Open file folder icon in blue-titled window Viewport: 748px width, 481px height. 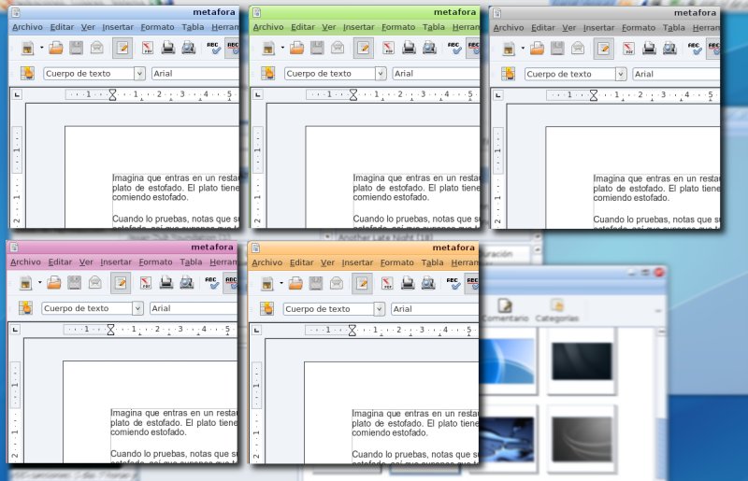(56, 48)
